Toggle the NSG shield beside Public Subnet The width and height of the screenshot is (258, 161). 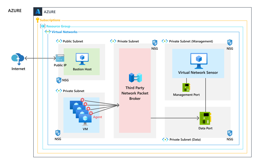58,80
